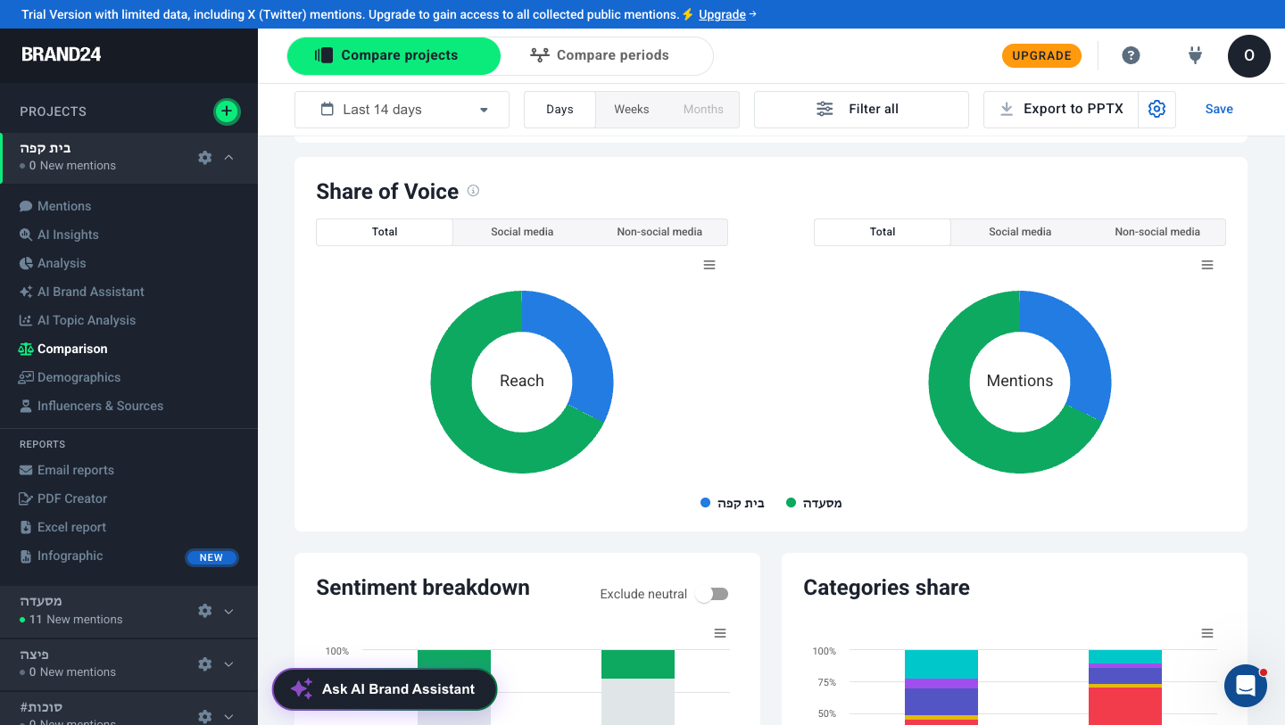Open settings gear for מסעדה project
Viewport: 1285px width, 725px height.
pos(205,611)
